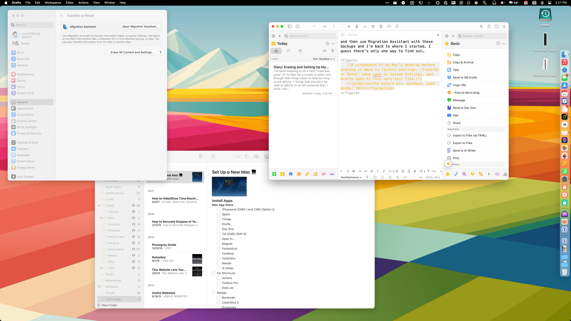Viewport: 571px width, 321px height.
Task: Go to previous draft with up chevron
Action: point(314,26)
